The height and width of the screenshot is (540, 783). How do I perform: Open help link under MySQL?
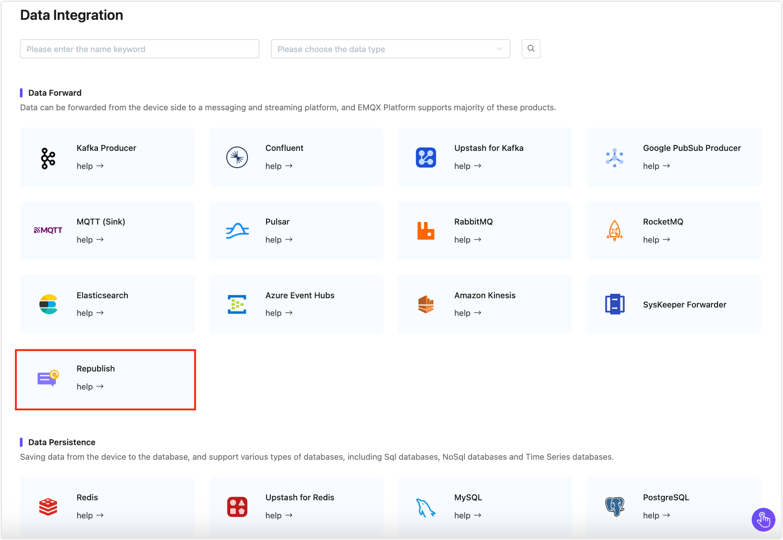pyautogui.click(x=468, y=515)
